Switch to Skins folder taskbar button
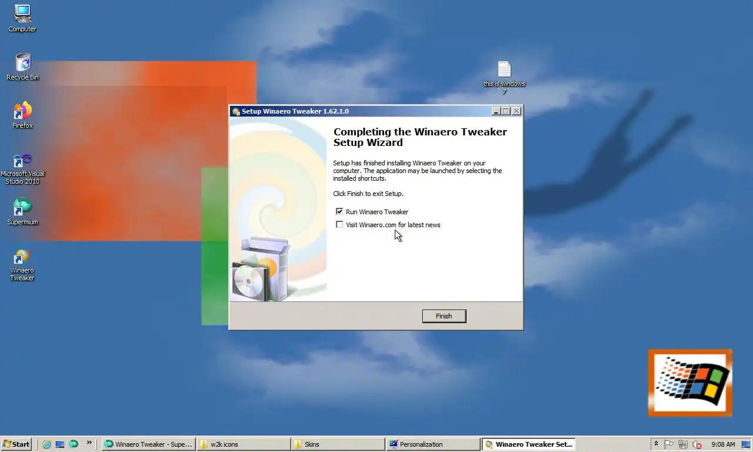753x452 pixels. [x=338, y=444]
